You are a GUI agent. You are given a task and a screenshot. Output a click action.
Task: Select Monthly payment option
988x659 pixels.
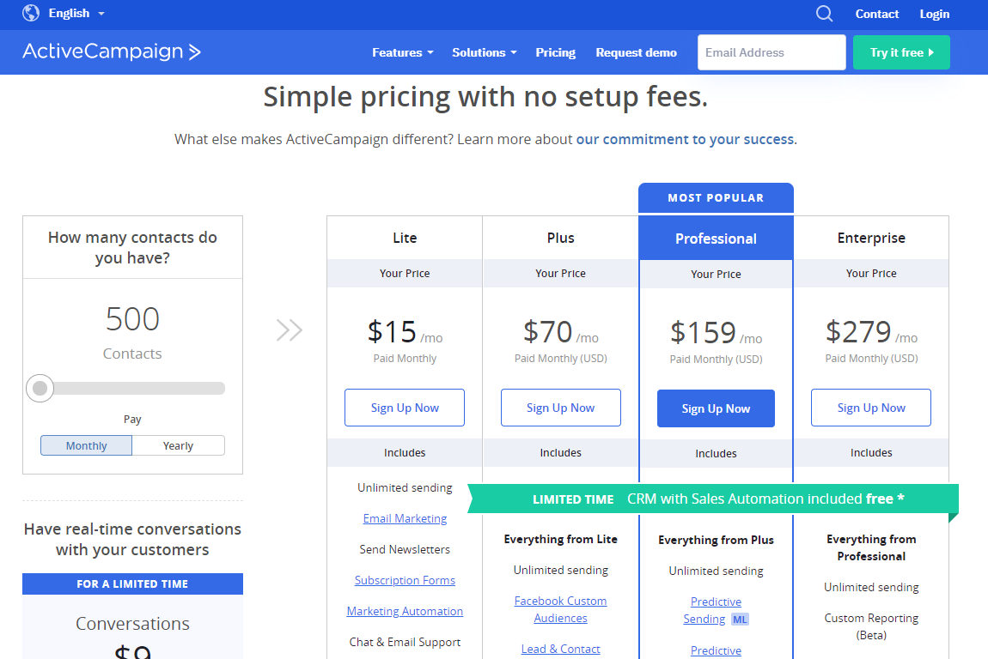86,445
